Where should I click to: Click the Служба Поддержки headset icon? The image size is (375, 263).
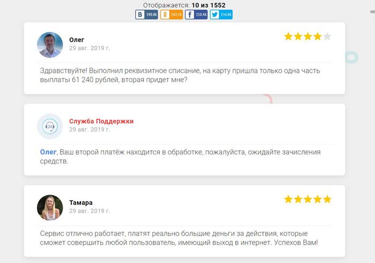[x=50, y=126]
